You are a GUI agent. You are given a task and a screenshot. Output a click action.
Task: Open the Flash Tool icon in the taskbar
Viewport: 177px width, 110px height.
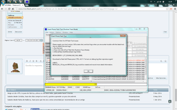27,2
